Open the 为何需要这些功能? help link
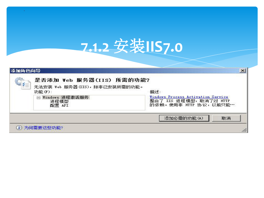Viewport: 264px width, 198px height. click(x=44, y=128)
